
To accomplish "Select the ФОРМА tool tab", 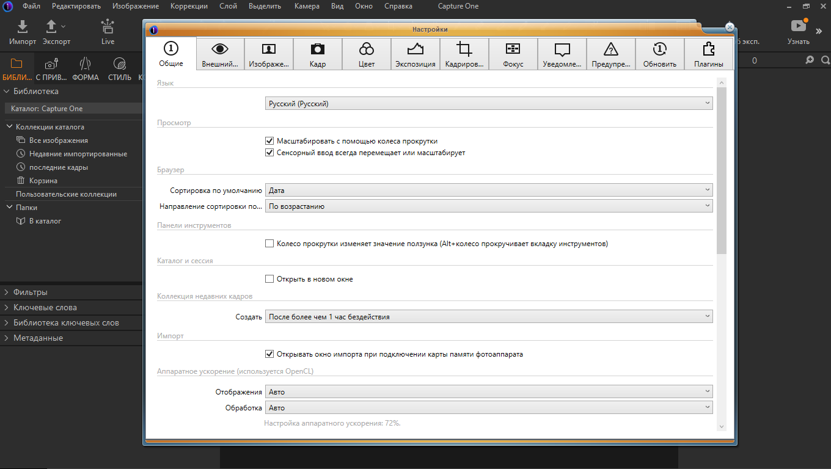I will 86,70.
